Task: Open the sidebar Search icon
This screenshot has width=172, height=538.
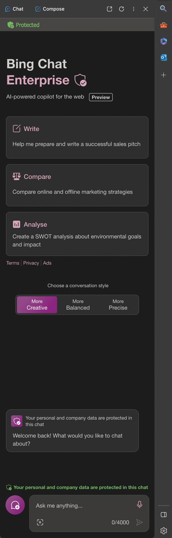Action: (163, 9)
